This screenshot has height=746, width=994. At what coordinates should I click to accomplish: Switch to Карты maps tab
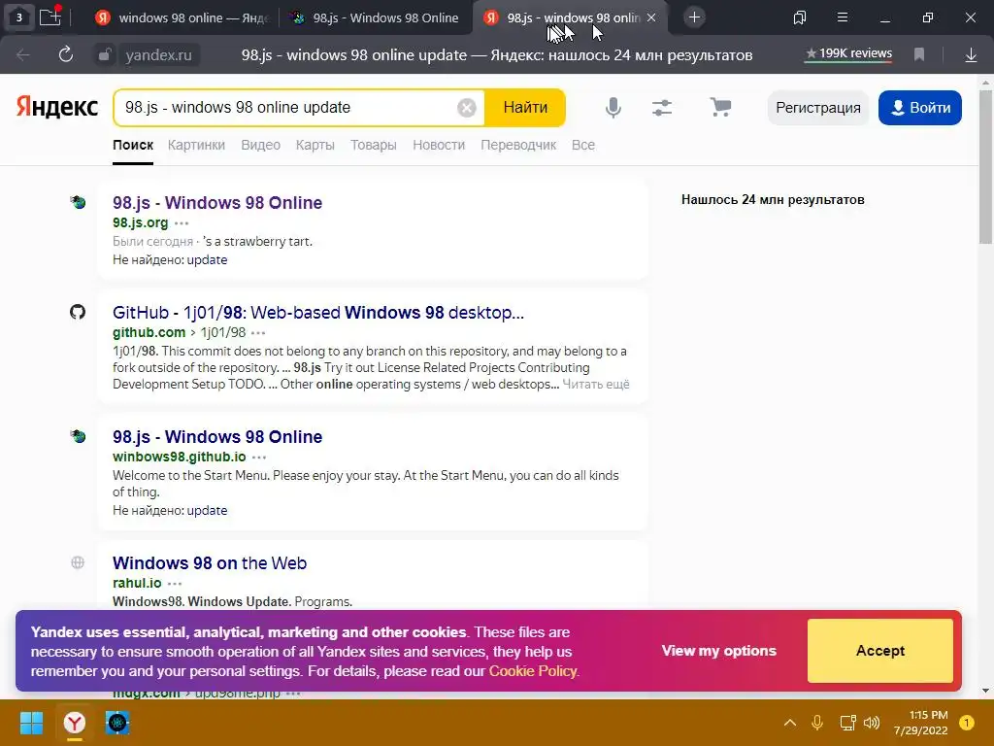pyautogui.click(x=315, y=146)
